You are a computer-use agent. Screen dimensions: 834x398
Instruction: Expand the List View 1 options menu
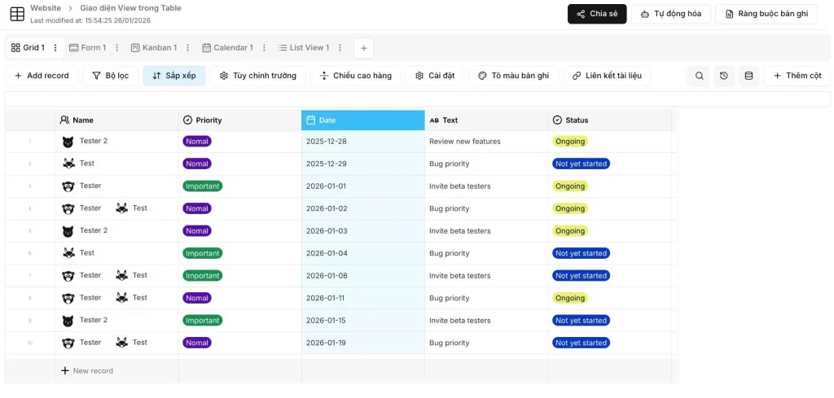[340, 48]
